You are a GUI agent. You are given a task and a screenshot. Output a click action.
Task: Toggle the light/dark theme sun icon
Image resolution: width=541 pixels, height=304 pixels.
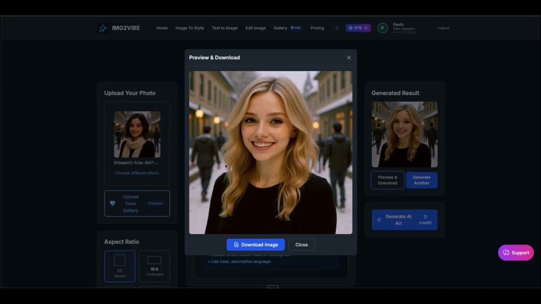tap(337, 28)
